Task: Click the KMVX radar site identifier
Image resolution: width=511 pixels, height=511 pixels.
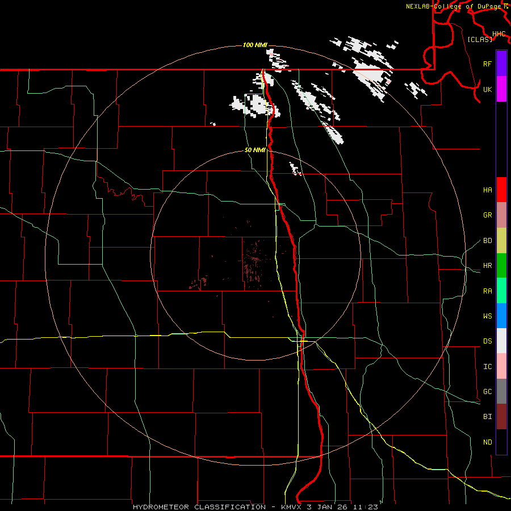Action: (x=292, y=507)
